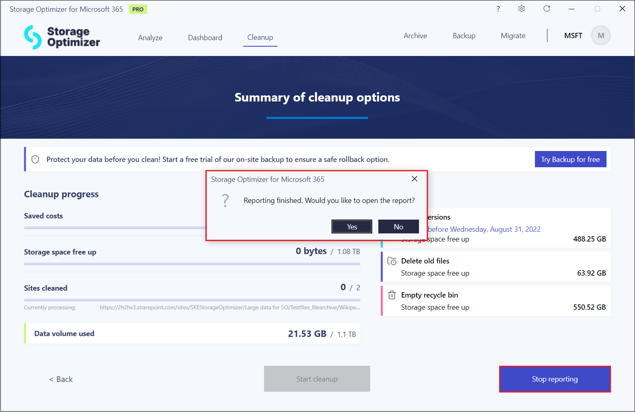Screen dimensions: 635x412
Task: Open the Backup section
Action: (464, 36)
